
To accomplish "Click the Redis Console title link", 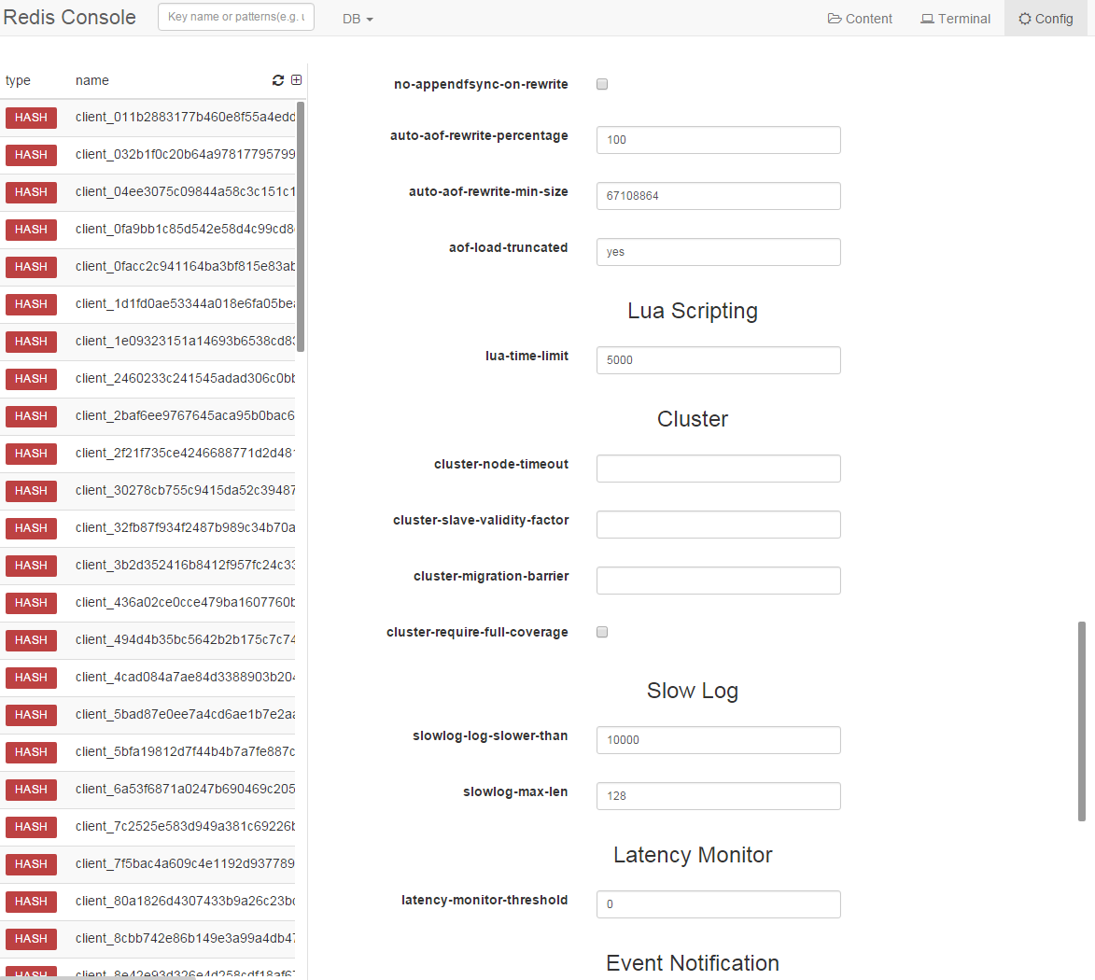I will point(69,18).
